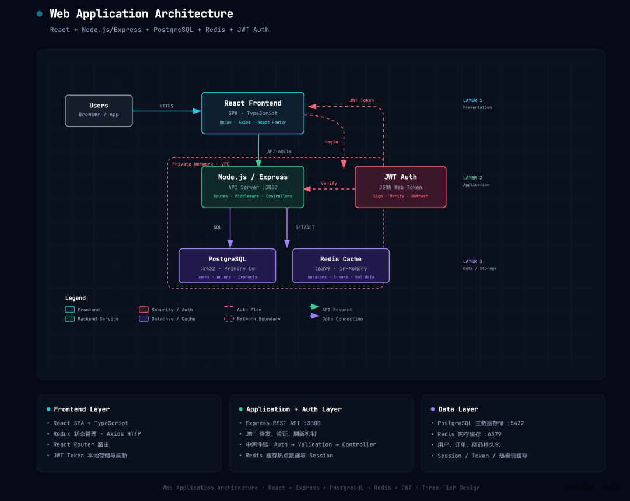Select the Database / Cache legend icon
Viewport: 630px width, 501px height.
143,319
